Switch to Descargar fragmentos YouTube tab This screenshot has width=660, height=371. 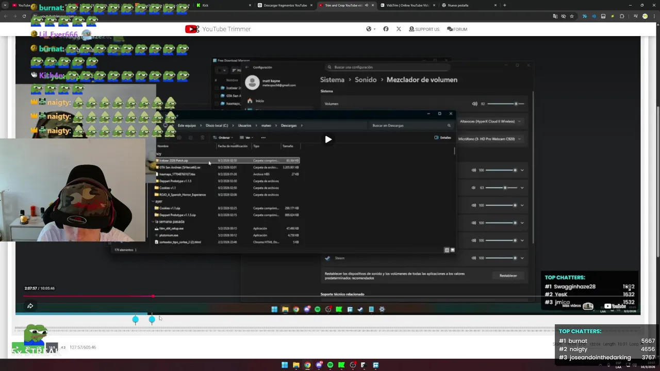pyautogui.click(x=285, y=5)
